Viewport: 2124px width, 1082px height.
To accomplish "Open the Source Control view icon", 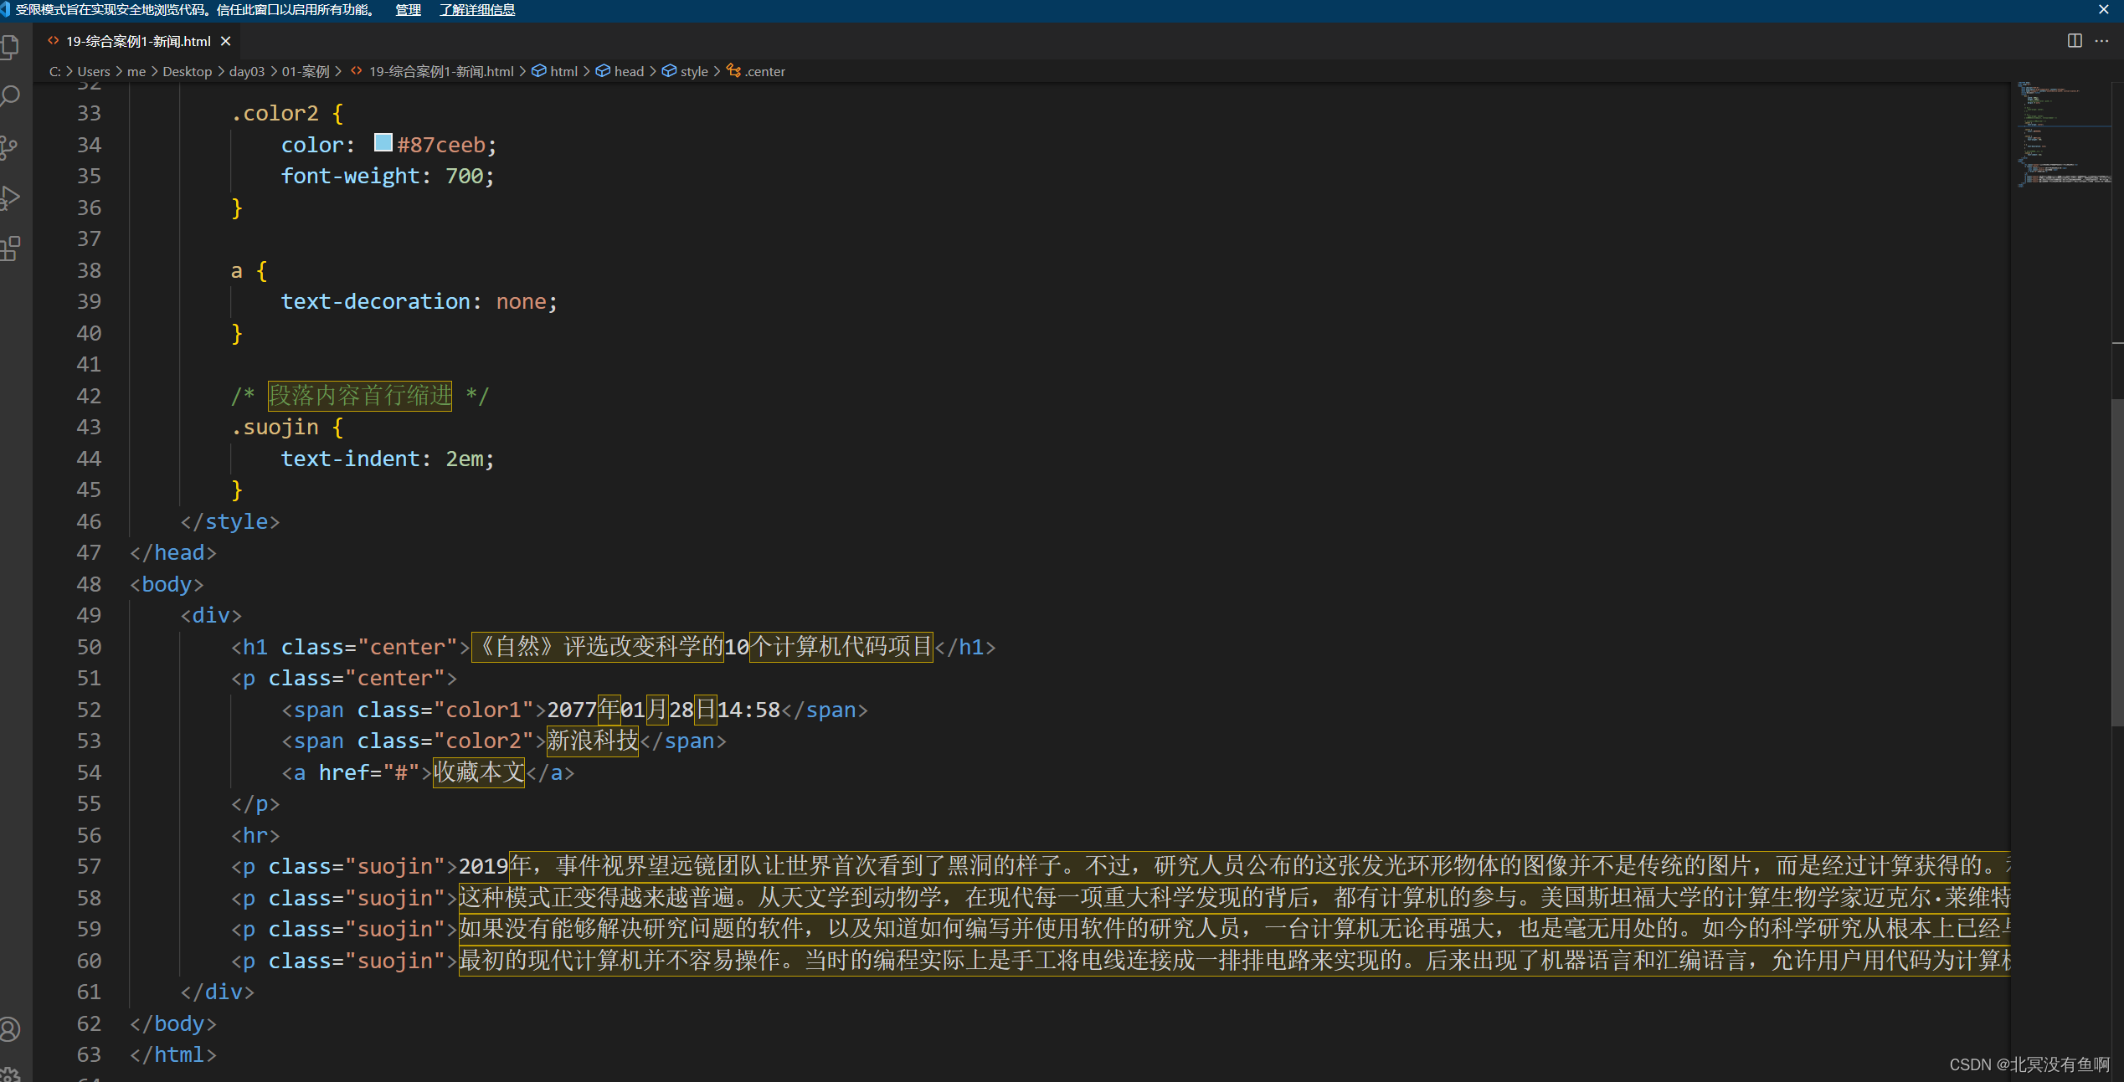I will pos(10,147).
